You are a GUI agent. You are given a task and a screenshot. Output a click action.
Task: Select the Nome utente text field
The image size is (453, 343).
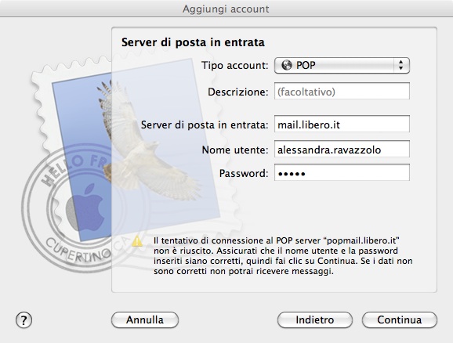342,149
